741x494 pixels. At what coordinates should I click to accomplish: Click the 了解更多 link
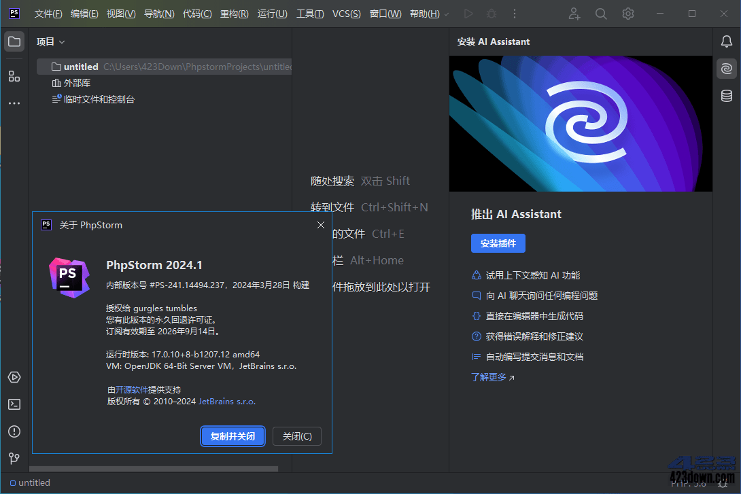pos(489,376)
